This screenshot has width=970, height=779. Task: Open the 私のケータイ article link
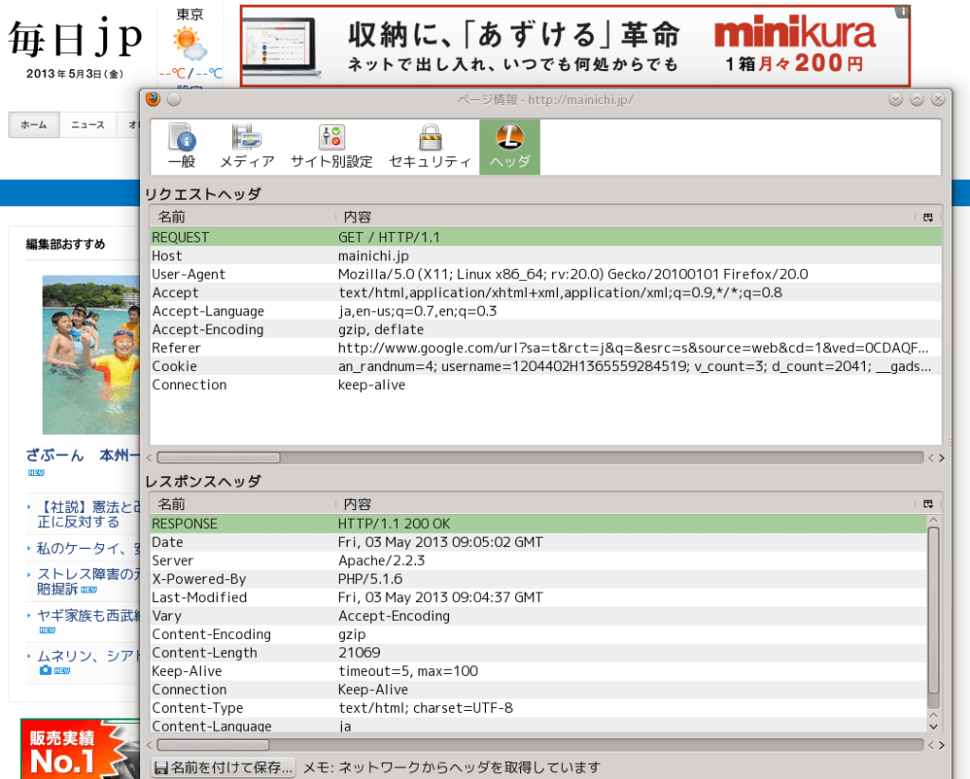pyautogui.click(x=88, y=548)
